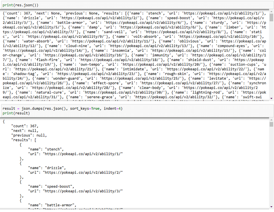Click the first output's scroll-down arrow
Screen dimensions: 274x212
pyautogui.click(x=271, y=99)
